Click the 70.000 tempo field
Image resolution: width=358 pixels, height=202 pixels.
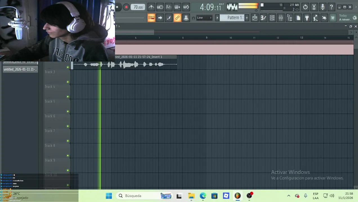(138, 7)
